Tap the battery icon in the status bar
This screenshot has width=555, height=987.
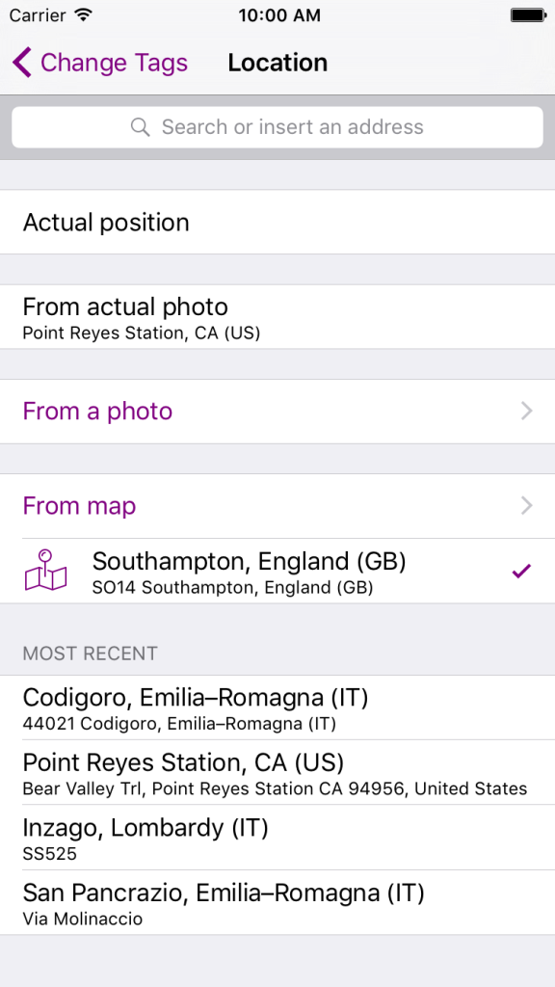point(528,14)
